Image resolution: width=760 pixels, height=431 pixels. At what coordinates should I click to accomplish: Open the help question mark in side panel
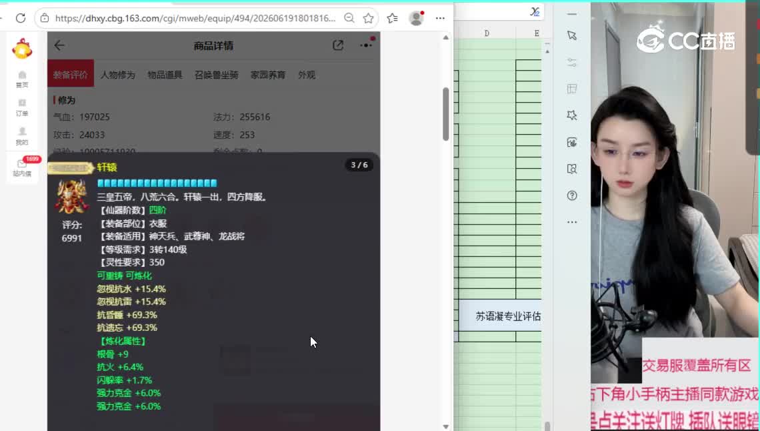(x=572, y=195)
